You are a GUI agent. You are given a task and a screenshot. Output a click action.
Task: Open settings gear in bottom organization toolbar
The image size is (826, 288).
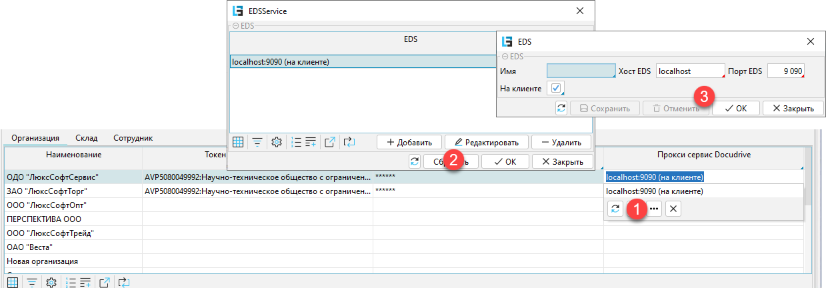[x=51, y=283]
